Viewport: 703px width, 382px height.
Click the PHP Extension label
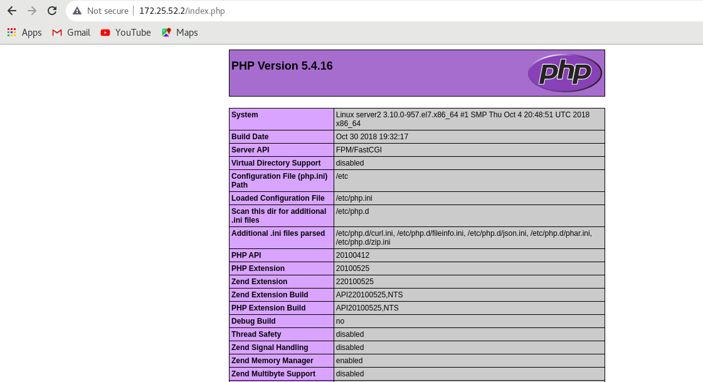(258, 268)
